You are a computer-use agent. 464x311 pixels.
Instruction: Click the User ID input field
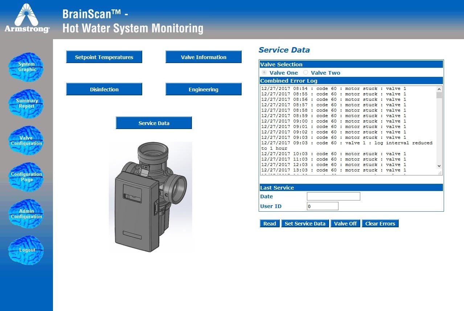click(323, 206)
